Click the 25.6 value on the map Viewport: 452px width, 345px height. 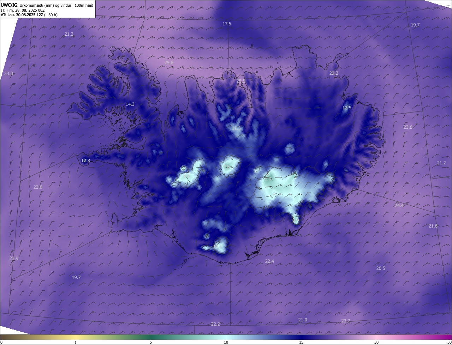169,63
